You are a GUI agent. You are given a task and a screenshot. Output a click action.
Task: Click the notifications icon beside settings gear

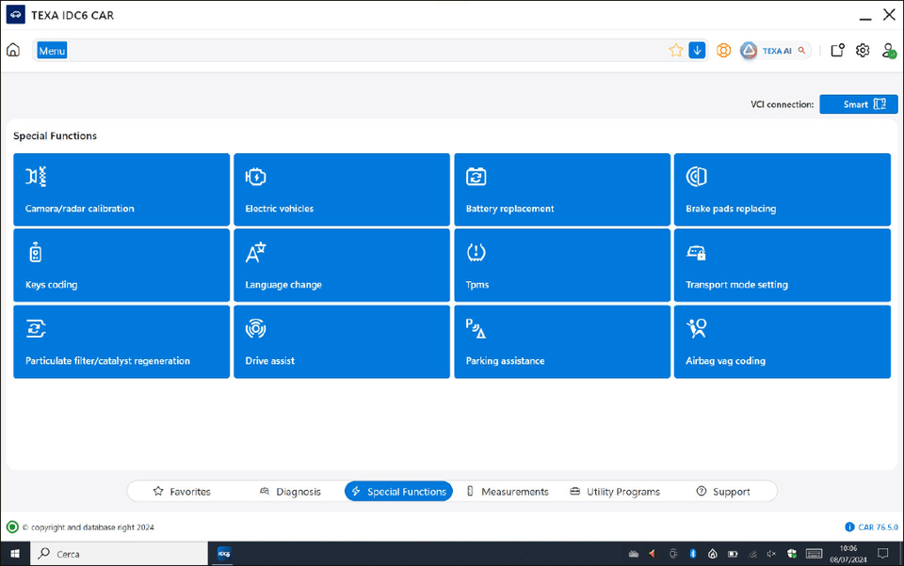pos(837,51)
